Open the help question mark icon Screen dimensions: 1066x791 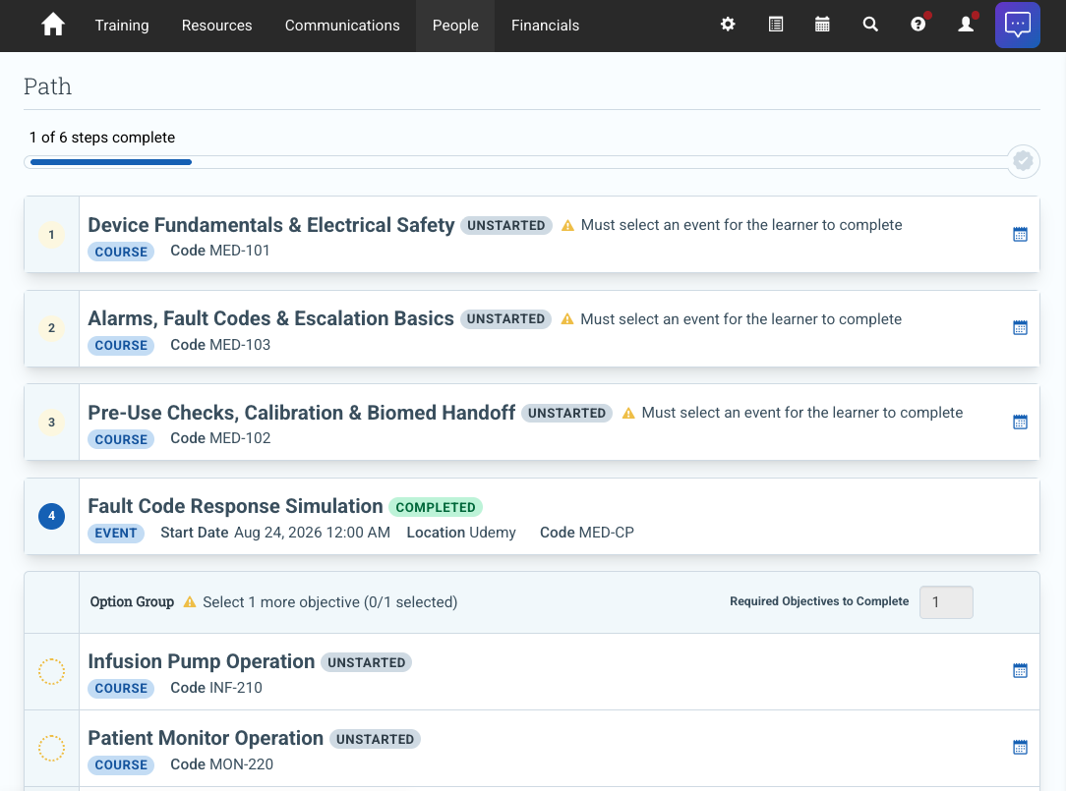tap(918, 25)
